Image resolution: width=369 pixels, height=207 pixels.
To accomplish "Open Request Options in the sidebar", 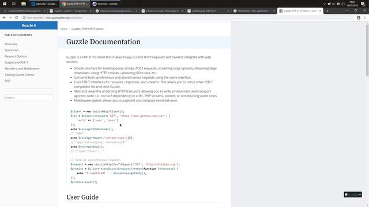I will click(x=16, y=56).
